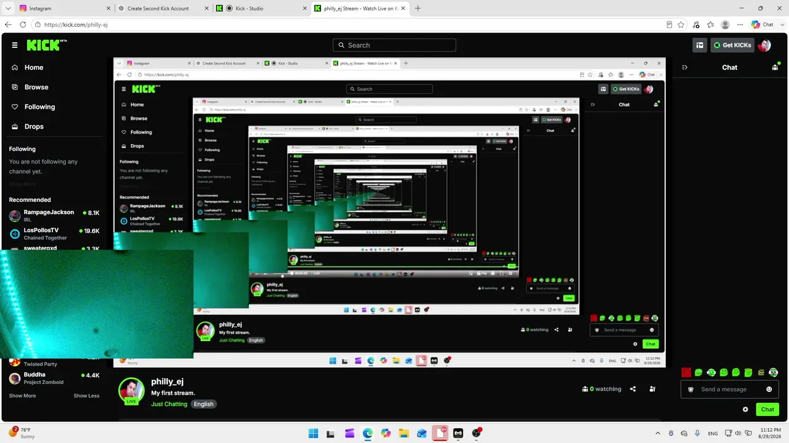Open the weather widget showing 76°F
The image size is (789, 443).
coord(22,433)
